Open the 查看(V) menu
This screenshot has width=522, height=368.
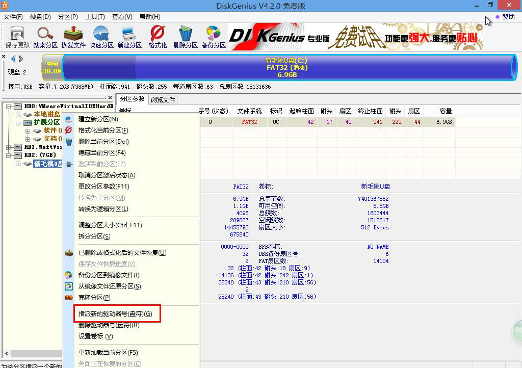tap(122, 17)
